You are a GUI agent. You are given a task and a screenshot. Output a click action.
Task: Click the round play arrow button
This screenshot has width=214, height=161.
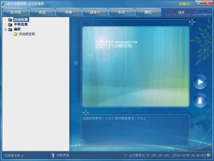click(200, 82)
